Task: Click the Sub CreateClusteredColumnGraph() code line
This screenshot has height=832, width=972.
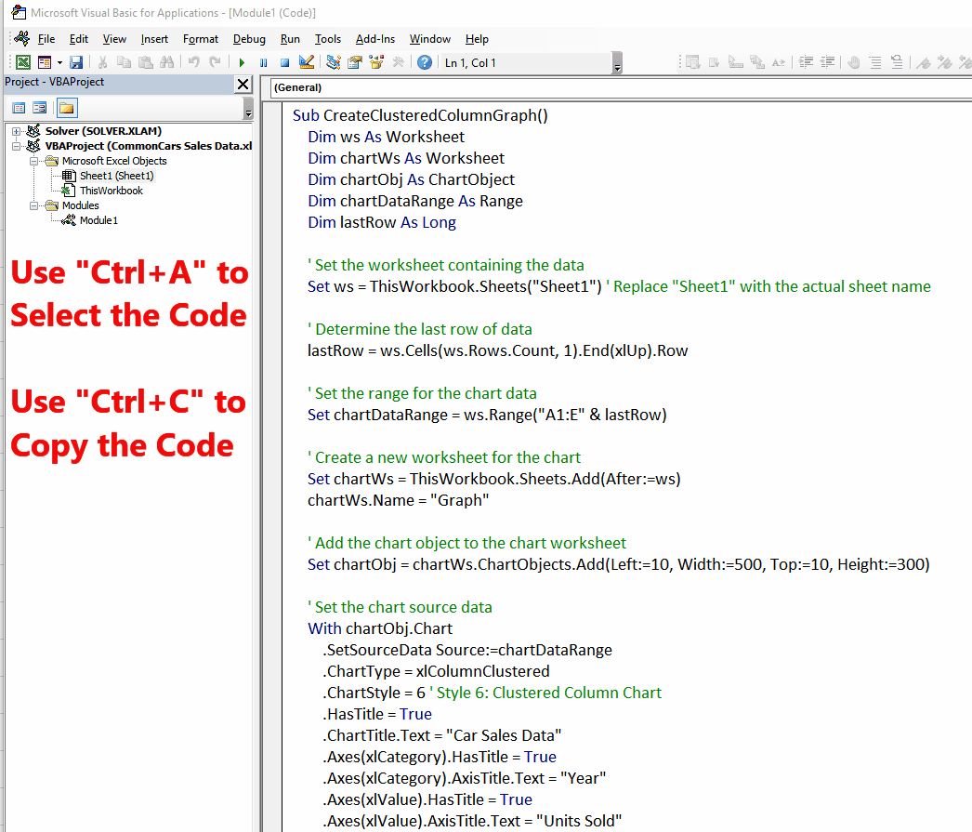Action: point(420,115)
